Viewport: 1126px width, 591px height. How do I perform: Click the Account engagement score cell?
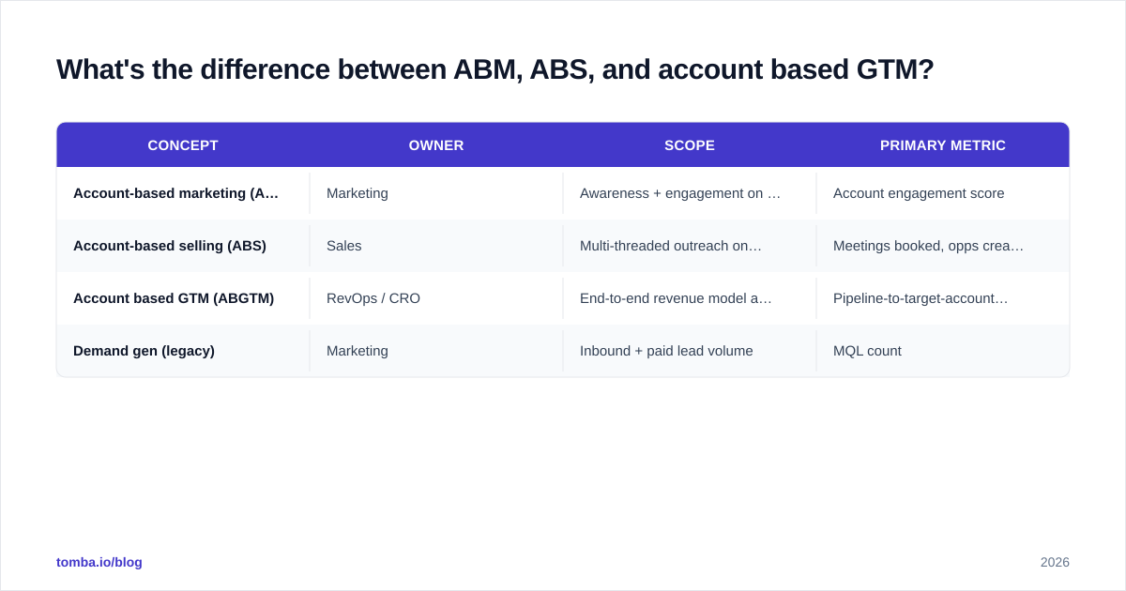pyautogui.click(x=943, y=193)
